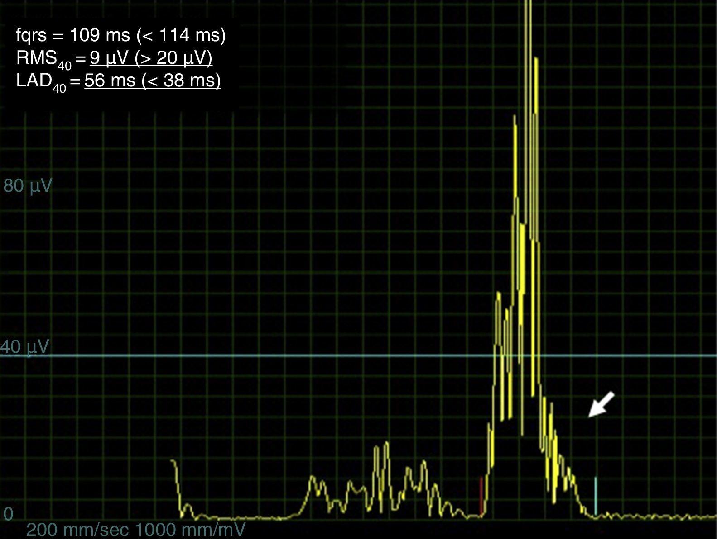Click the horizontal 40 µV threshold line
Screen dimensions: 717x540
317,355
